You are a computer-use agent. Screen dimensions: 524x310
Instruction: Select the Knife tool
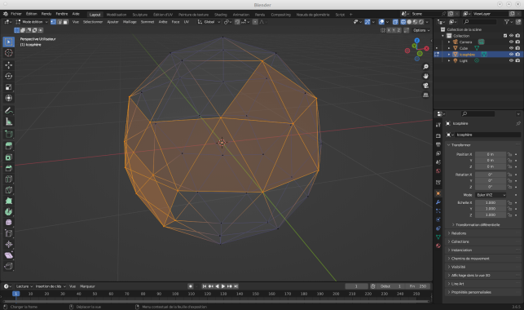pos(9,190)
